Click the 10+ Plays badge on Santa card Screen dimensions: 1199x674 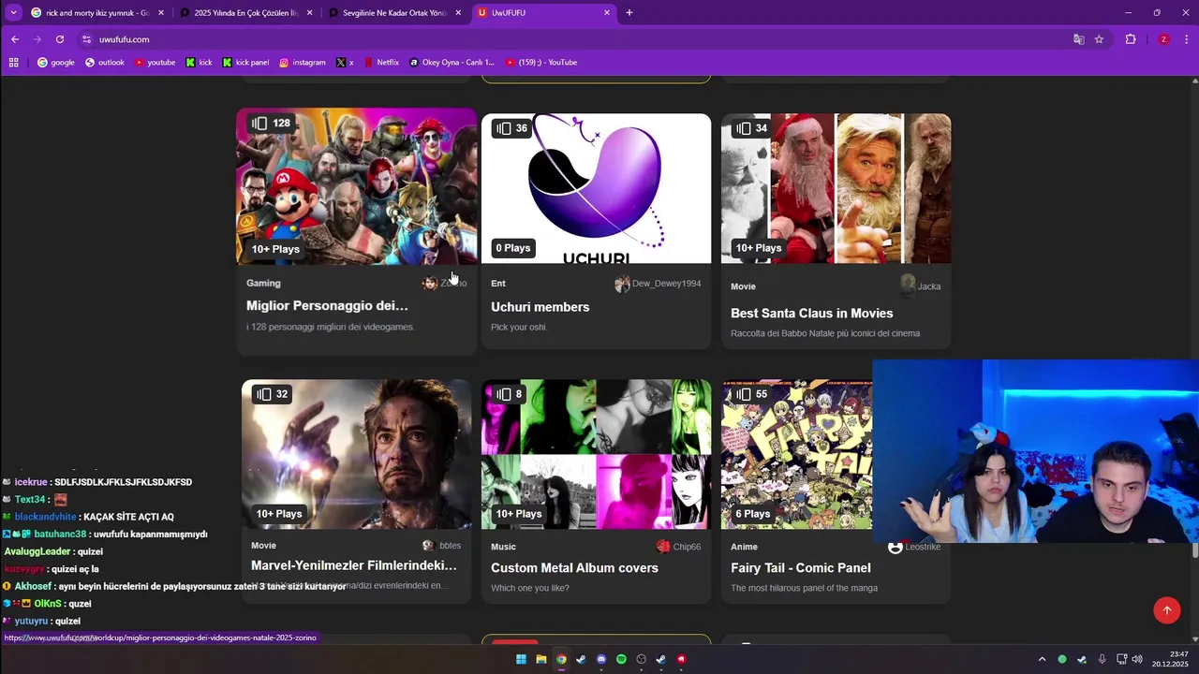click(759, 248)
